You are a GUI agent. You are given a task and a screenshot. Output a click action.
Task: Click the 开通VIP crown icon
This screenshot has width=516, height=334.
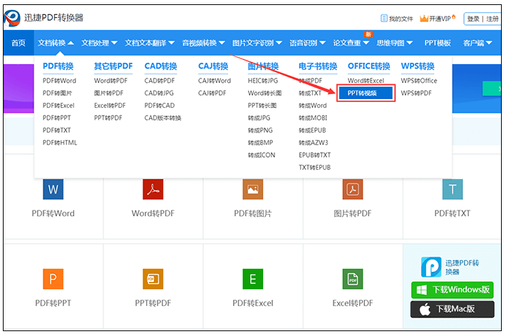click(424, 19)
